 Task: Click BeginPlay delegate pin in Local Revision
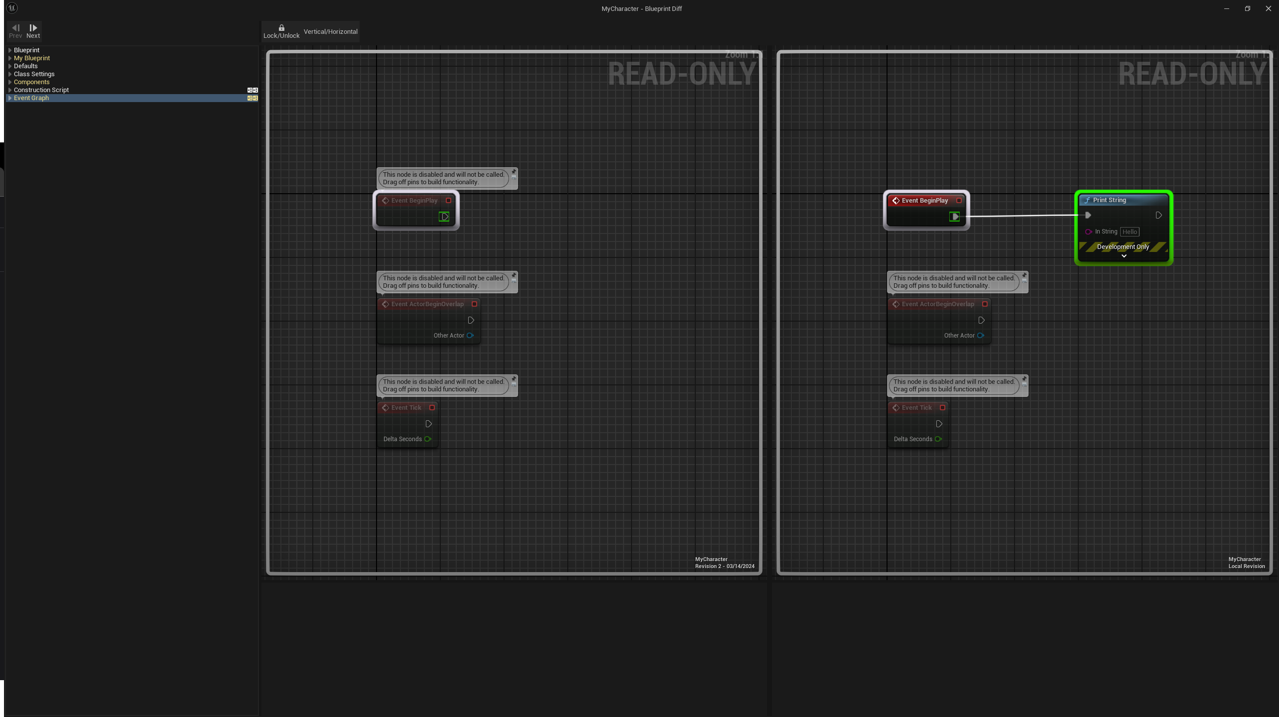959,201
